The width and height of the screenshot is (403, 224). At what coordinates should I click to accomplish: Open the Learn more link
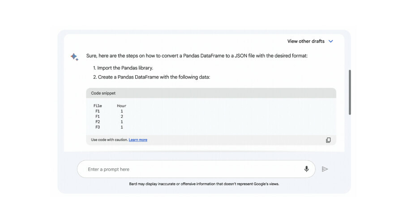[x=138, y=140]
